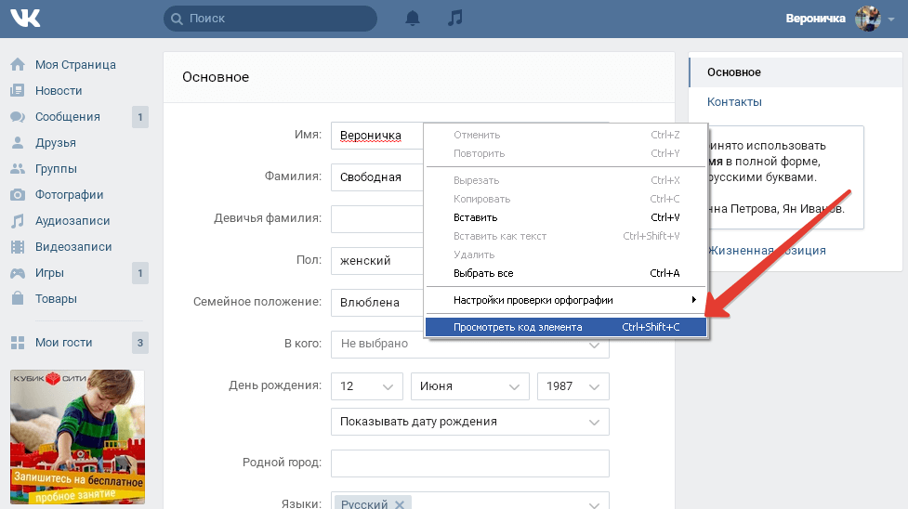Click the Друзья person icon
This screenshot has height=509, width=908.
click(18, 142)
